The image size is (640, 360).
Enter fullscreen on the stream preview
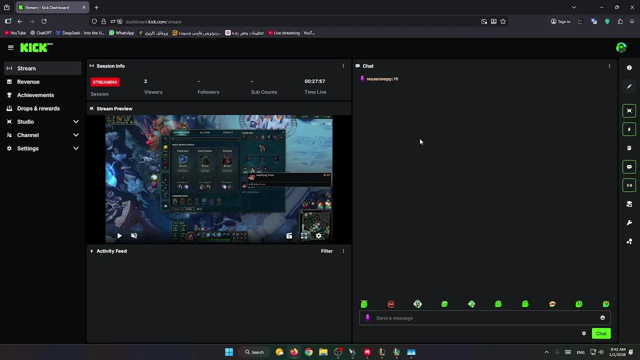(304, 235)
